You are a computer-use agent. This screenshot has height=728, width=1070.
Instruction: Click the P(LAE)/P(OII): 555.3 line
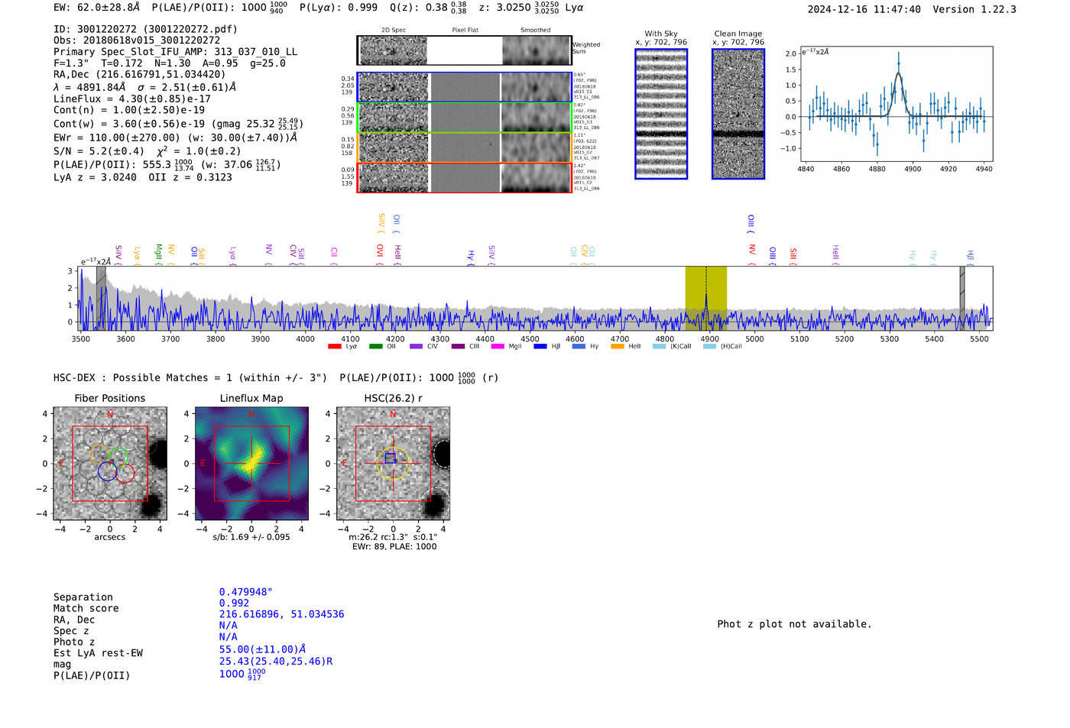pyautogui.click(x=167, y=164)
